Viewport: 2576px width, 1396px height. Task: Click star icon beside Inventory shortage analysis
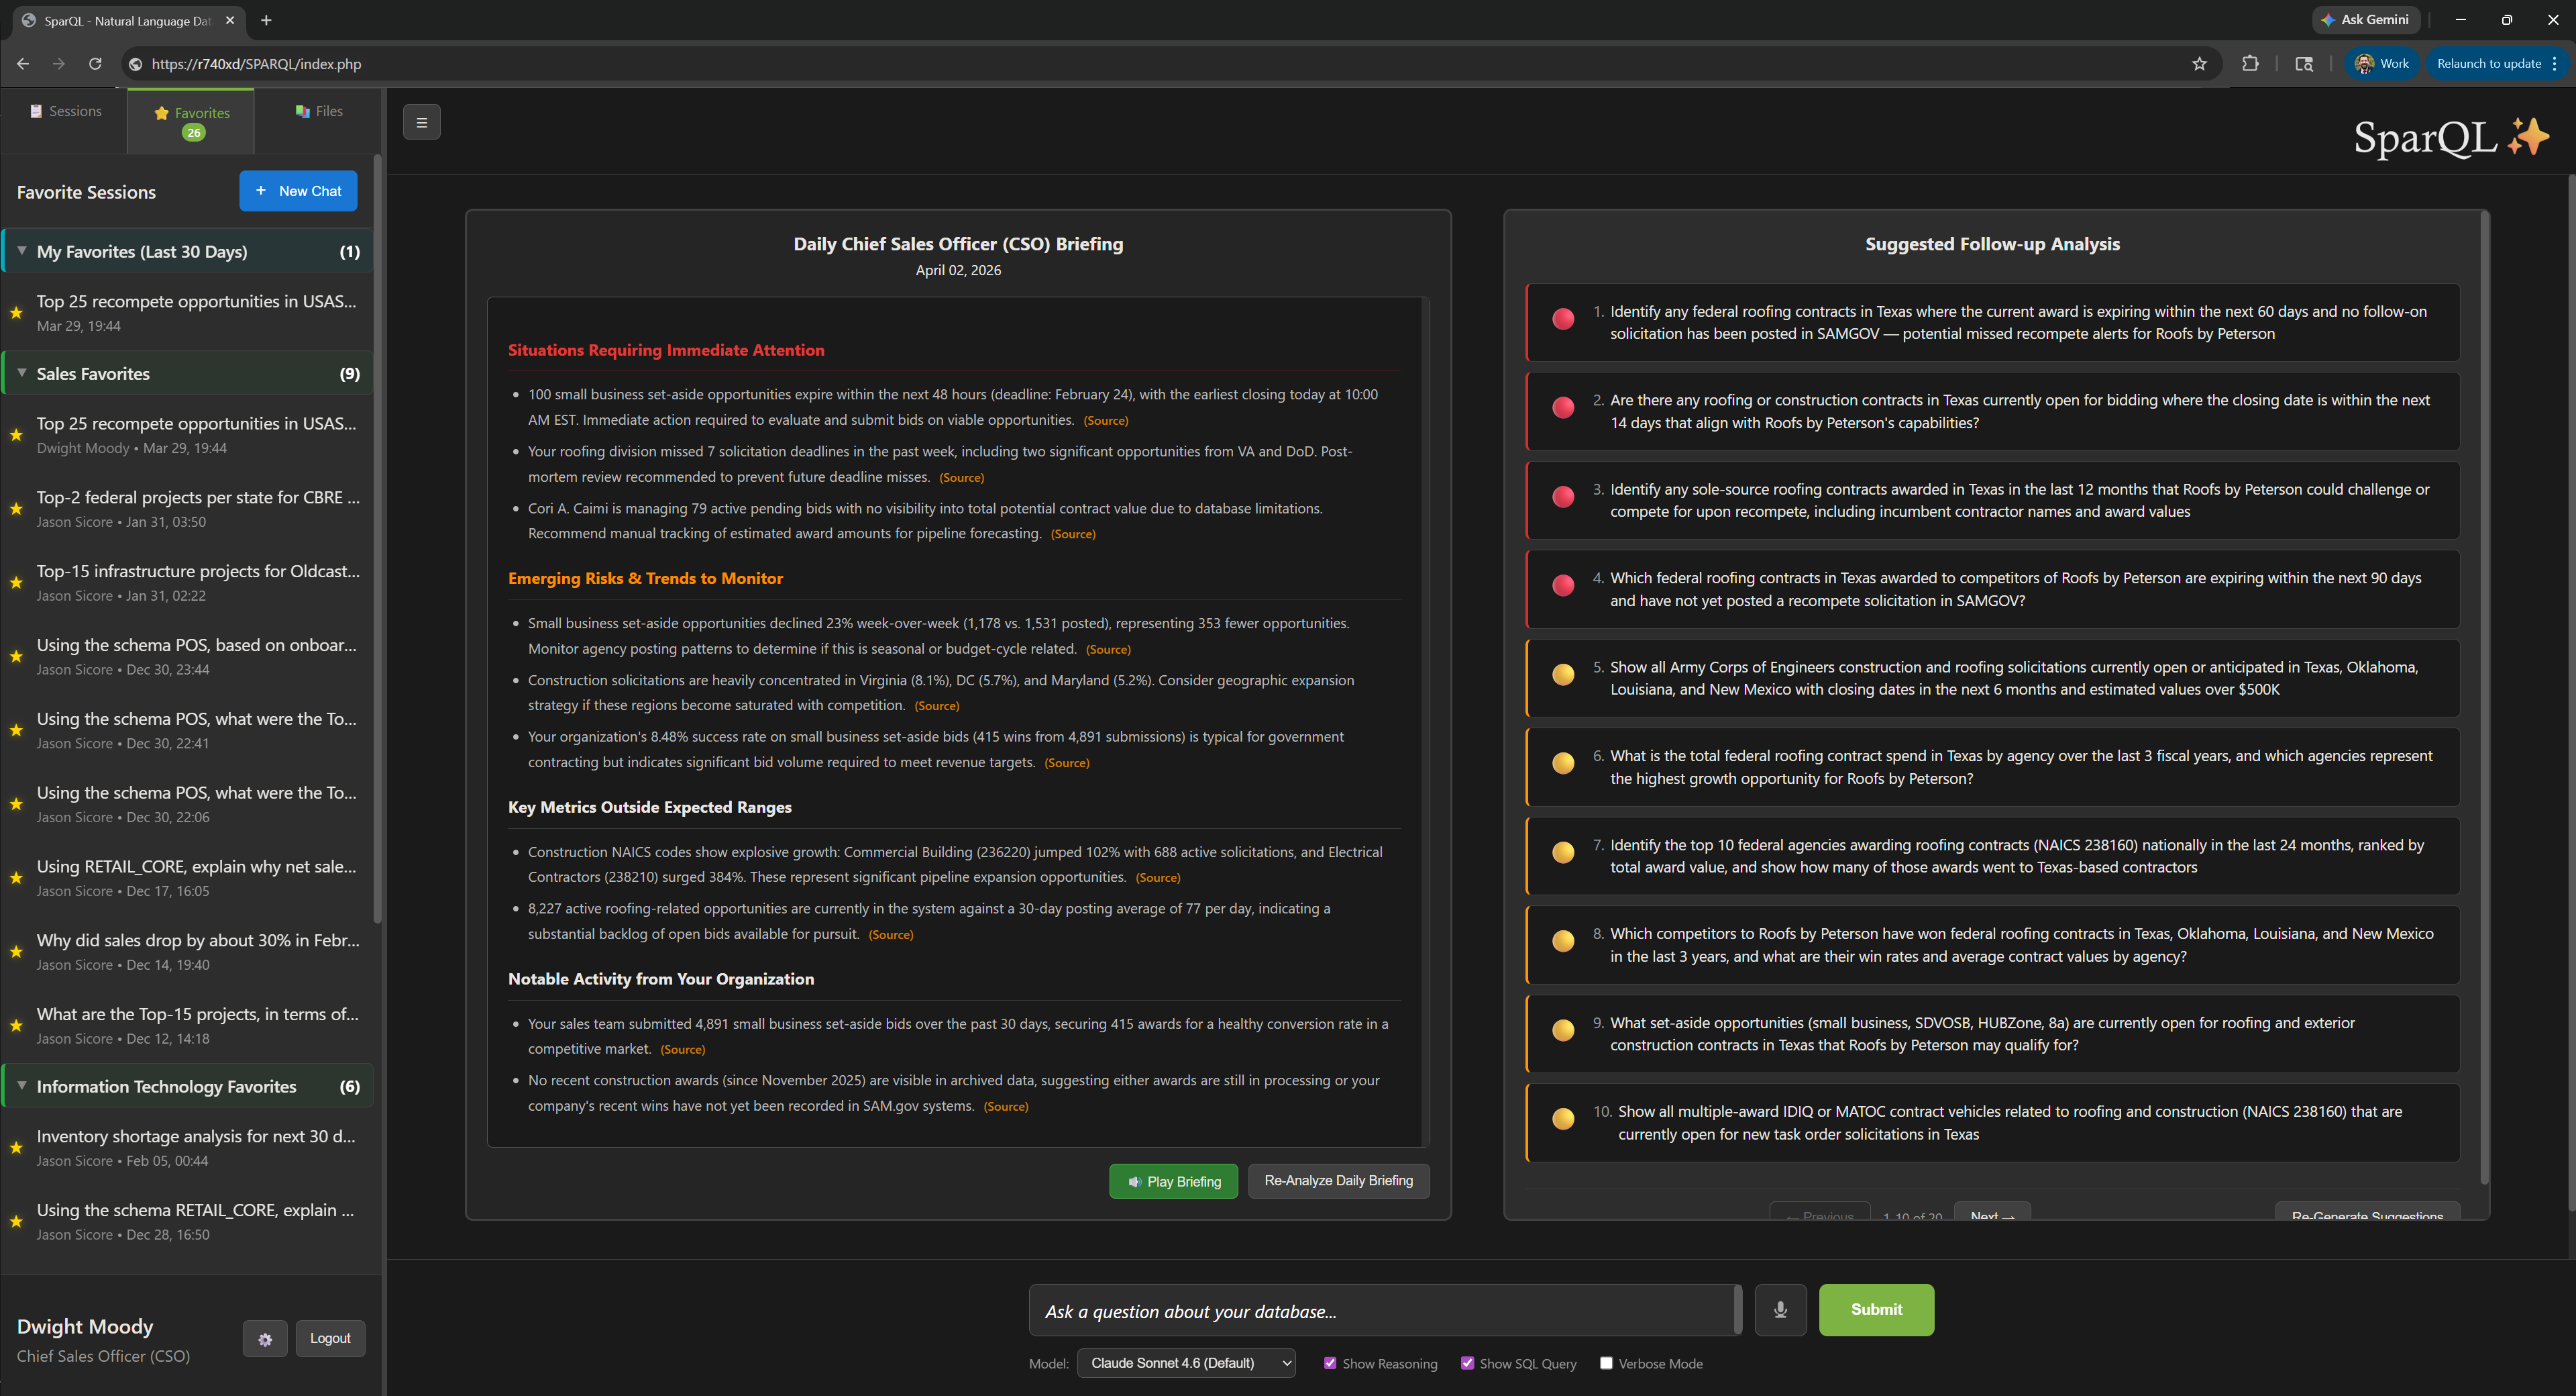(x=16, y=1148)
